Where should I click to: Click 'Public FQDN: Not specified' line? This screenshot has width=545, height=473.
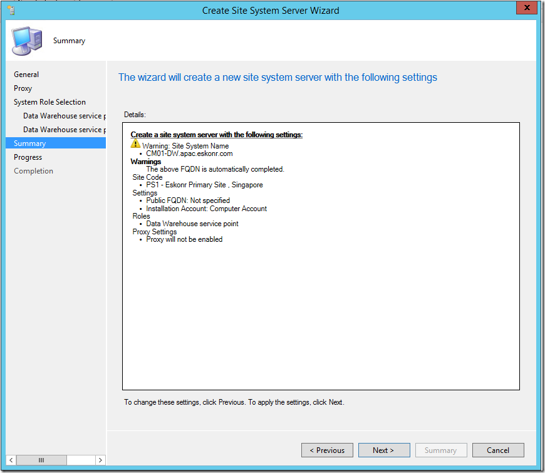188,200
